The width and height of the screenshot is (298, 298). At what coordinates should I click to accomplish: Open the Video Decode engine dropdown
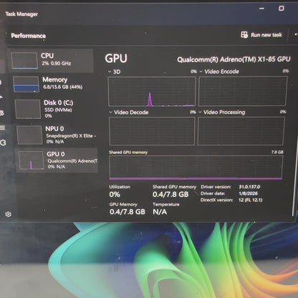[110, 112]
